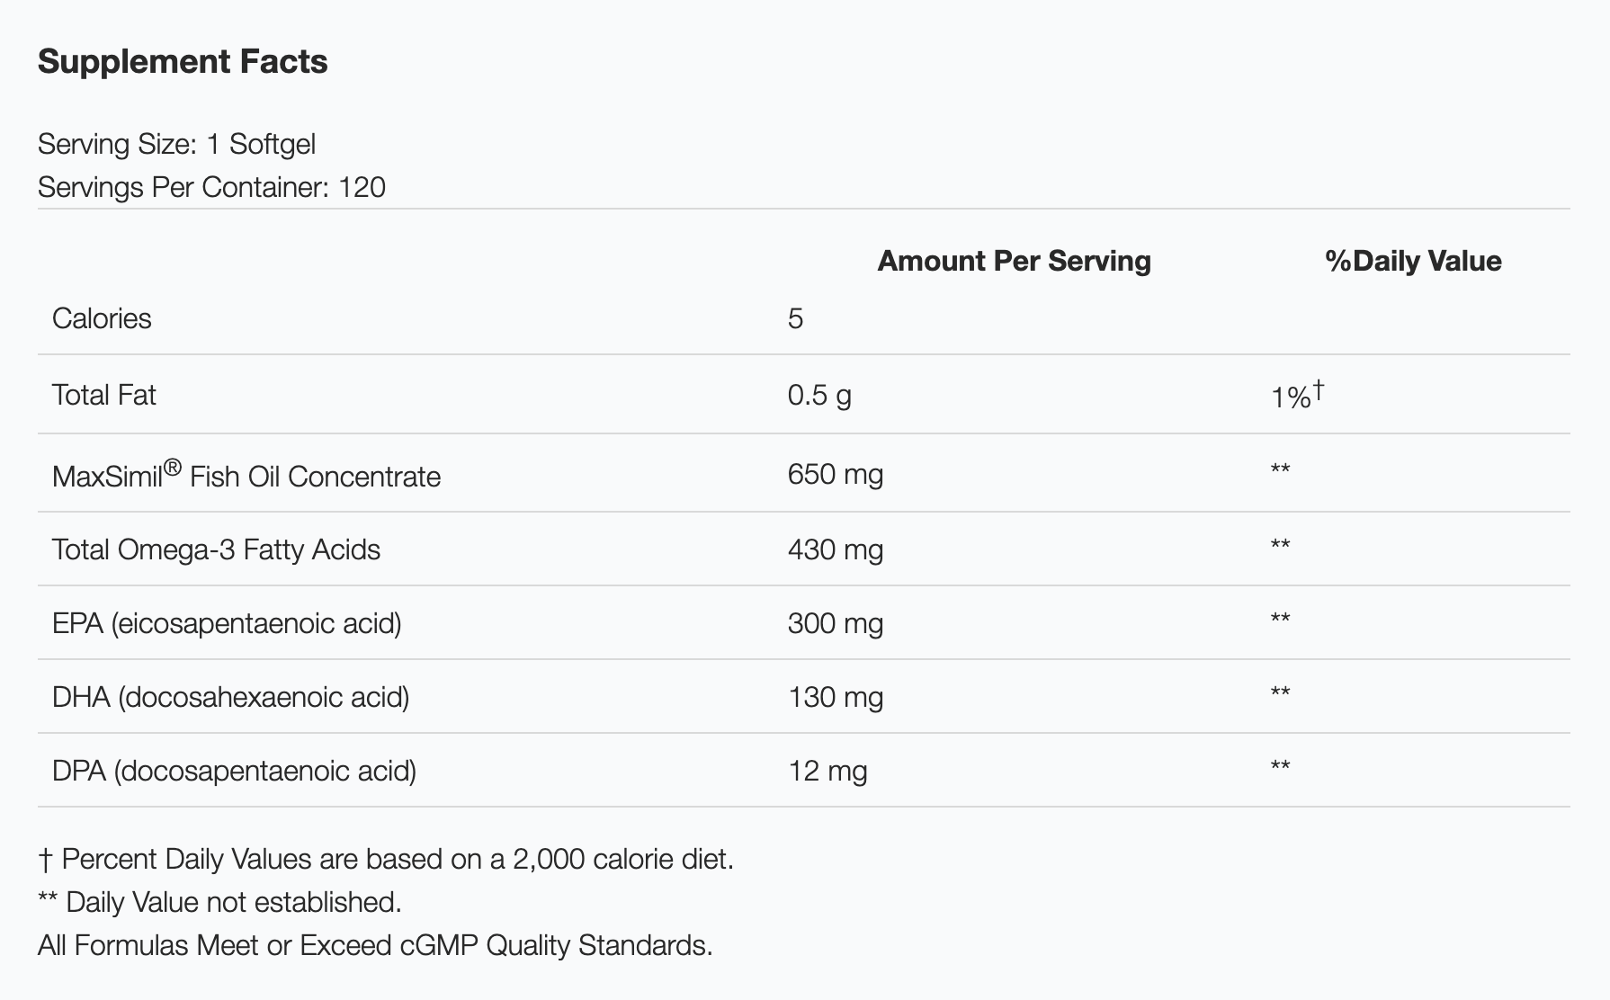Click the Serving Size: 1 Softgel text

tap(176, 144)
